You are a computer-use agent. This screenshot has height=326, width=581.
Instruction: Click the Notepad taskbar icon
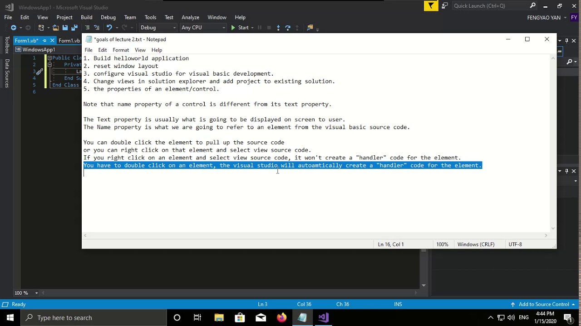point(302,317)
